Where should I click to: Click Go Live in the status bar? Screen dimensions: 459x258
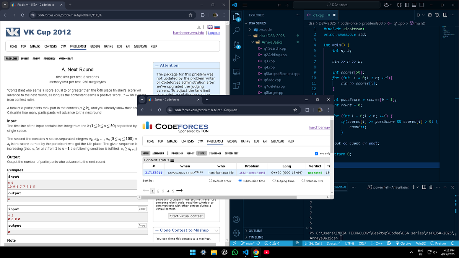[x=403, y=243]
